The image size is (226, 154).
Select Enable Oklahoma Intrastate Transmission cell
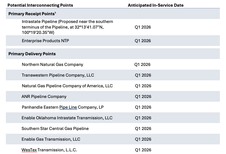[67, 118]
